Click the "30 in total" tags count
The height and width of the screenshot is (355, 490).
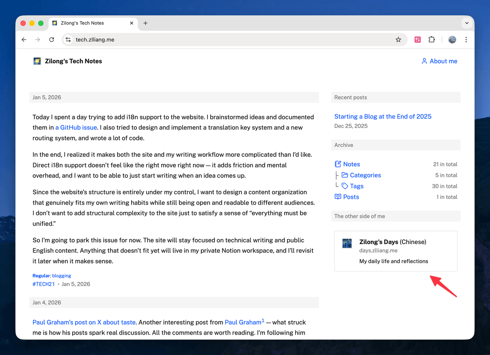(445, 186)
